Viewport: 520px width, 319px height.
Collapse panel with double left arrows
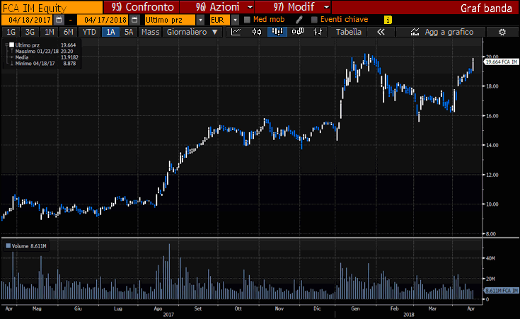click(x=381, y=32)
